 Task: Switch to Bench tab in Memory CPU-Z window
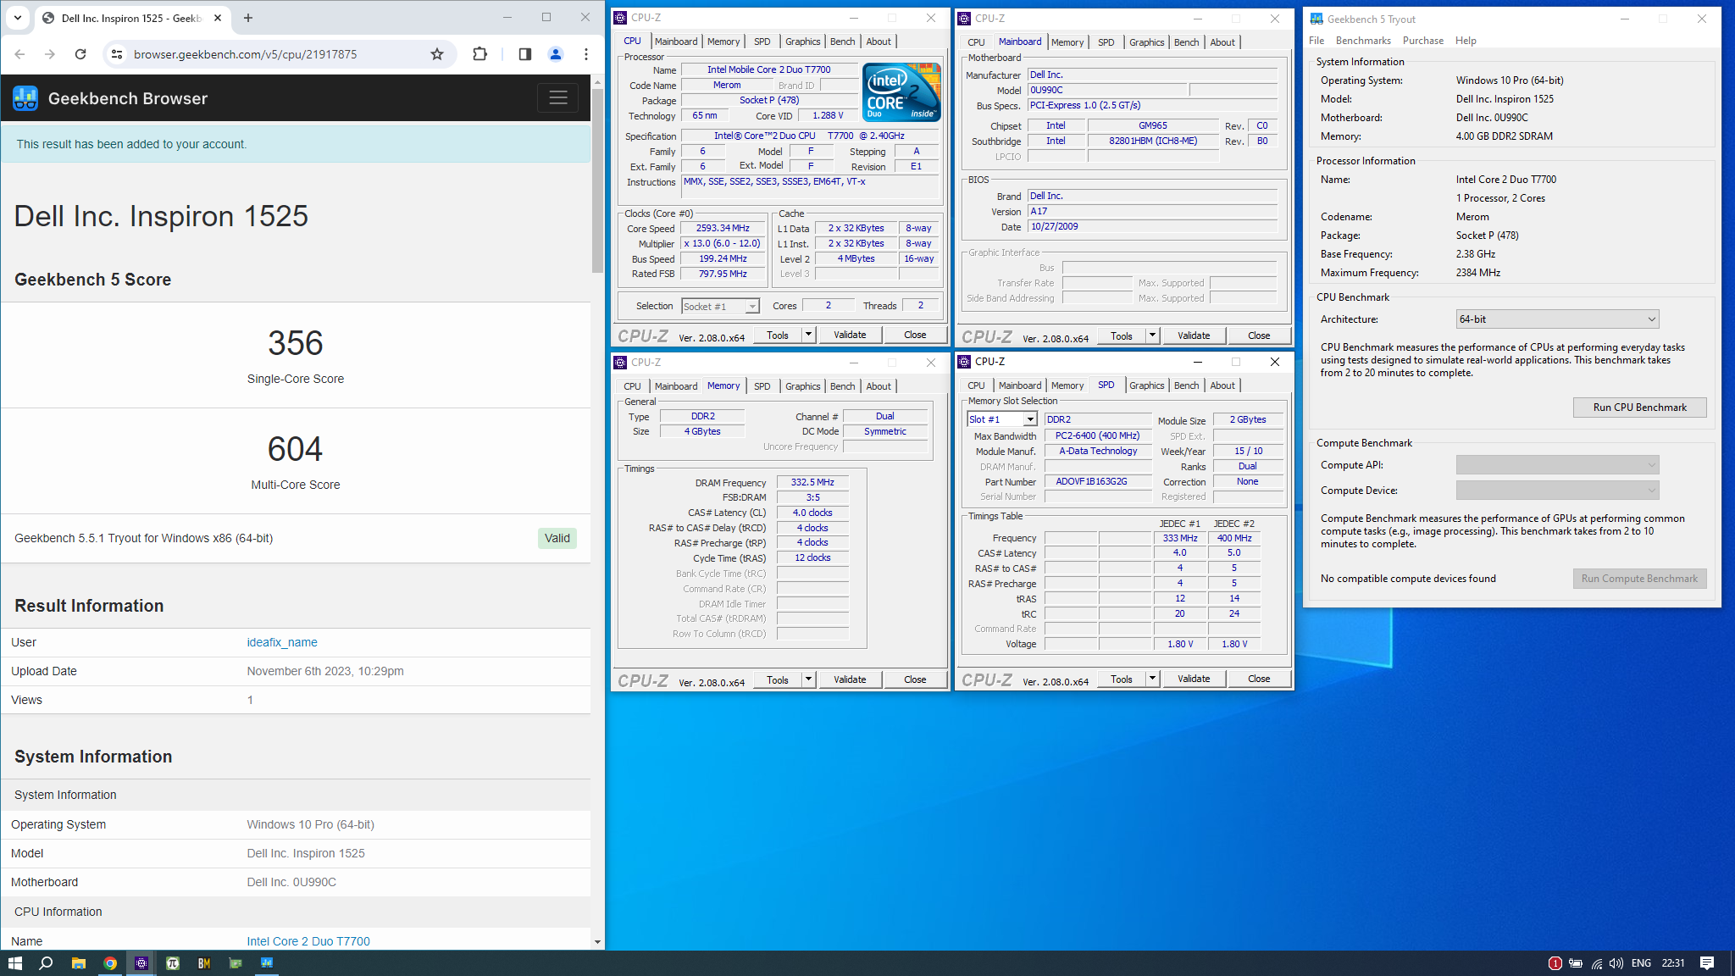point(842,386)
